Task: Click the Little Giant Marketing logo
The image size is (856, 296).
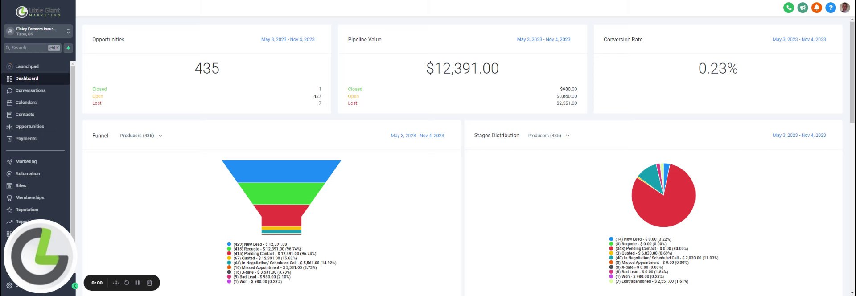Action: pos(38,12)
